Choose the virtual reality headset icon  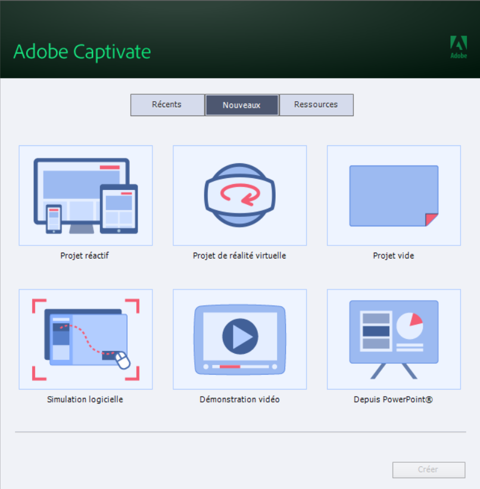click(x=239, y=195)
